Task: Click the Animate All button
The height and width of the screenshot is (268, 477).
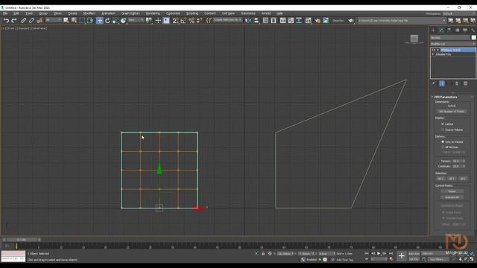Action: click(x=452, y=197)
